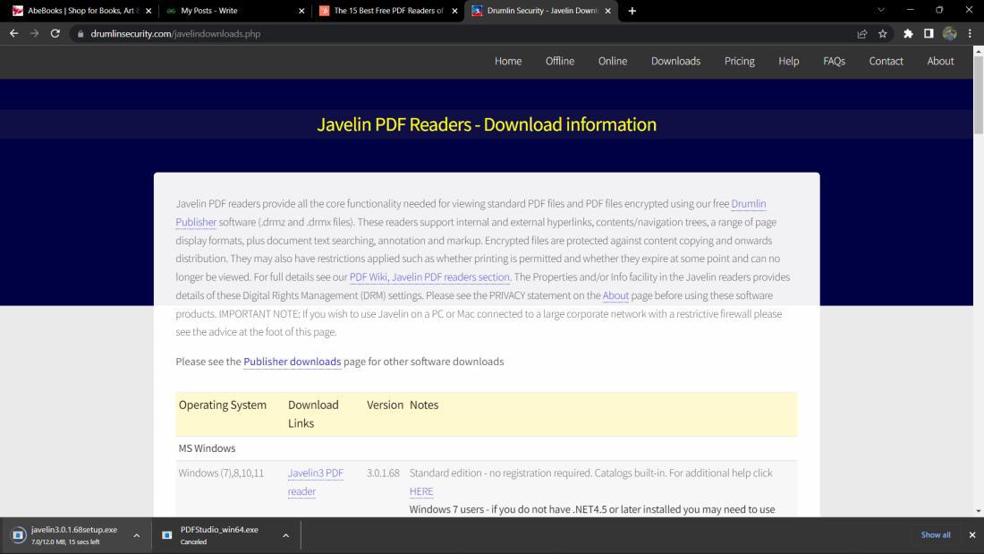Close the 15 Best Free PDF Readers tab
Screen dimensions: 984x554
(x=455, y=11)
